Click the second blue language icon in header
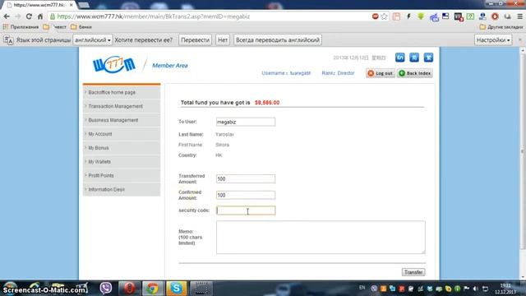Screen dimensions: 526x296 tap(414, 58)
